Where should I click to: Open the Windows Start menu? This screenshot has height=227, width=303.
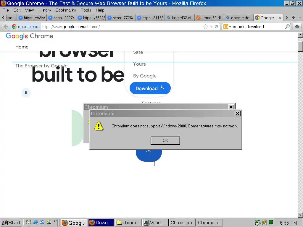tap(11, 223)
